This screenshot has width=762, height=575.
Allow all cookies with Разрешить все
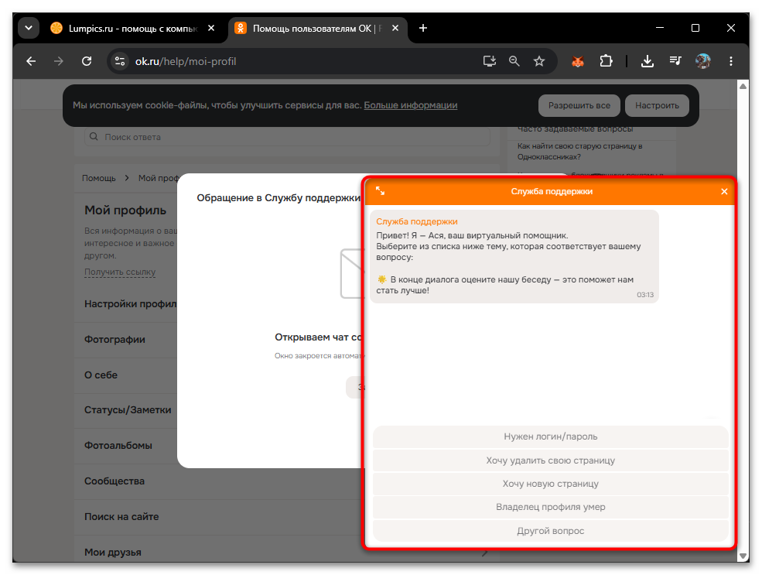point(579,105)
